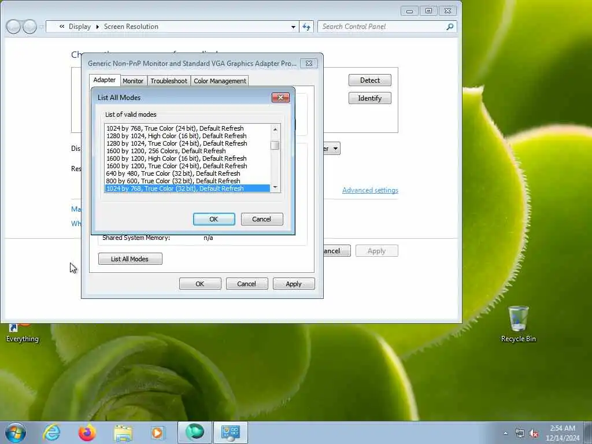
Task: Switch to the Color Management tab
Action: tap(220, 81)
